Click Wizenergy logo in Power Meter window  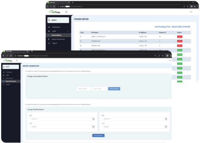pyautogui.click(x=54, y=12)
